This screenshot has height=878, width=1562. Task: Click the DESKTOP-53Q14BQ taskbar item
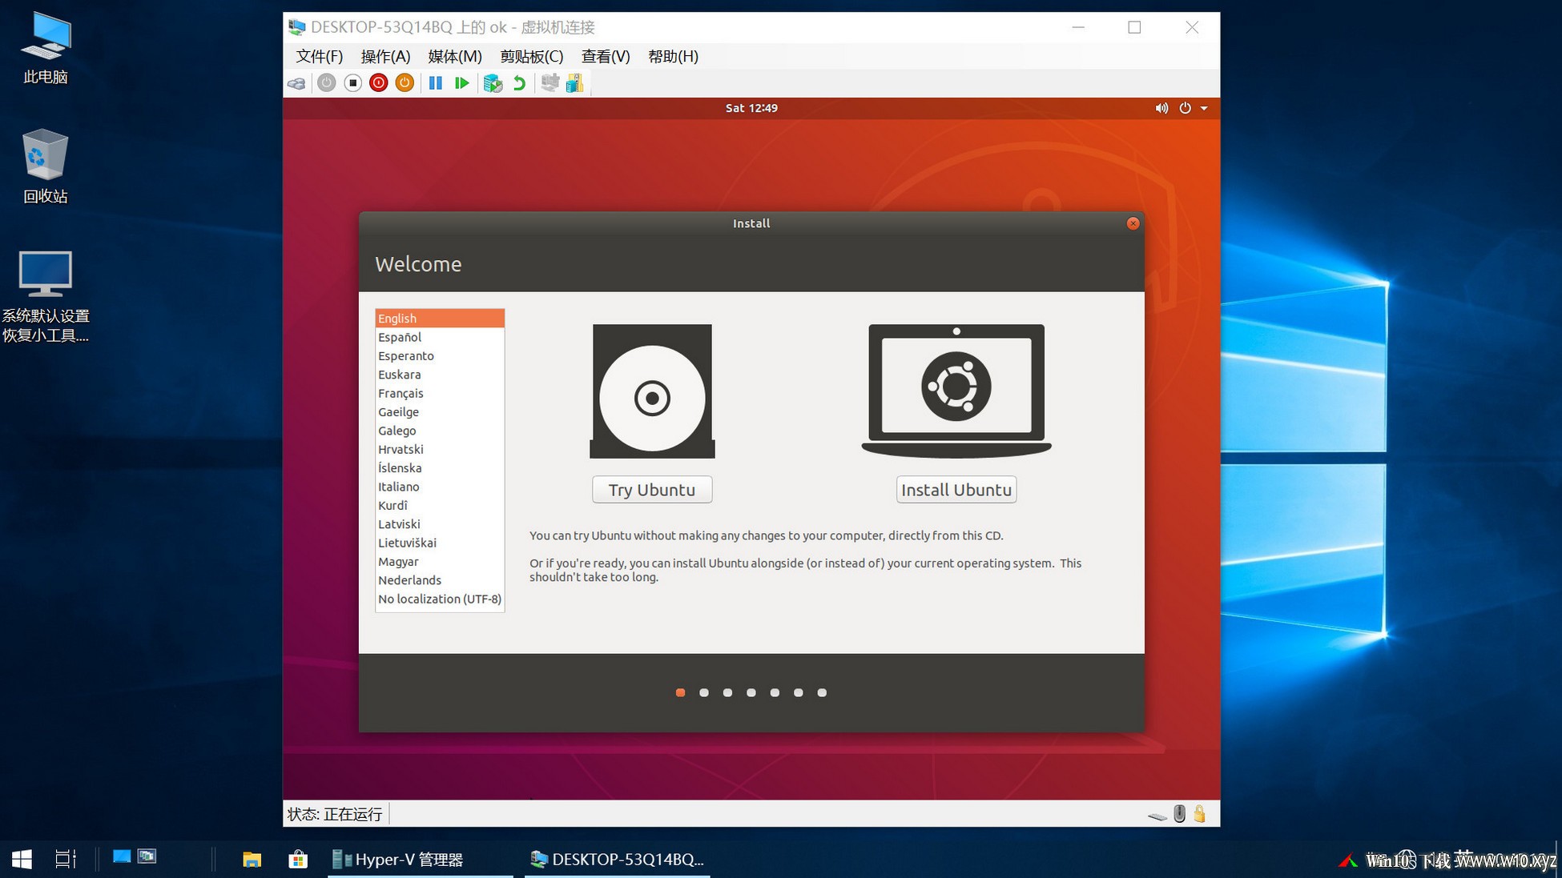(617, 860)
